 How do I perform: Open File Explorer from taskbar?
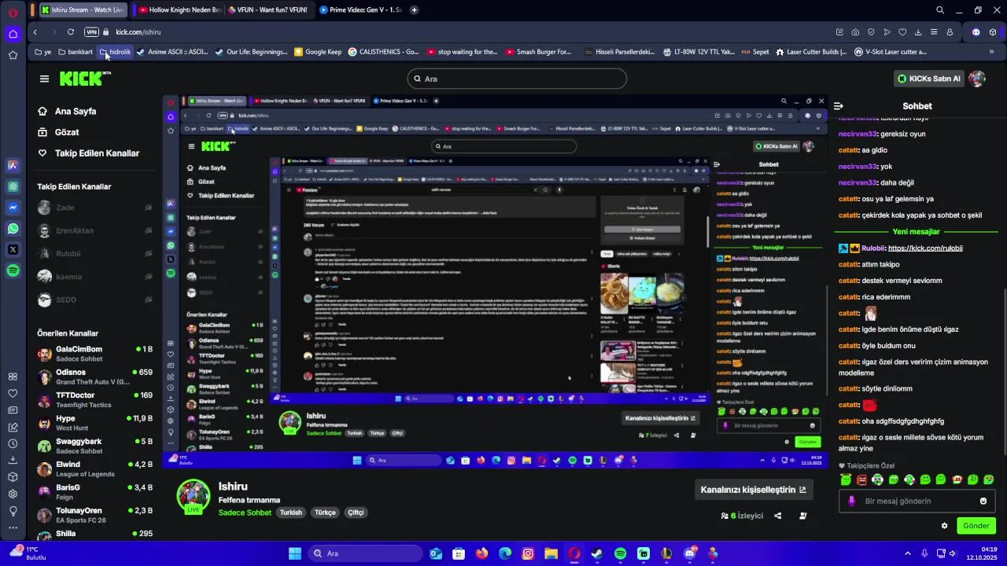pos(551,553)
